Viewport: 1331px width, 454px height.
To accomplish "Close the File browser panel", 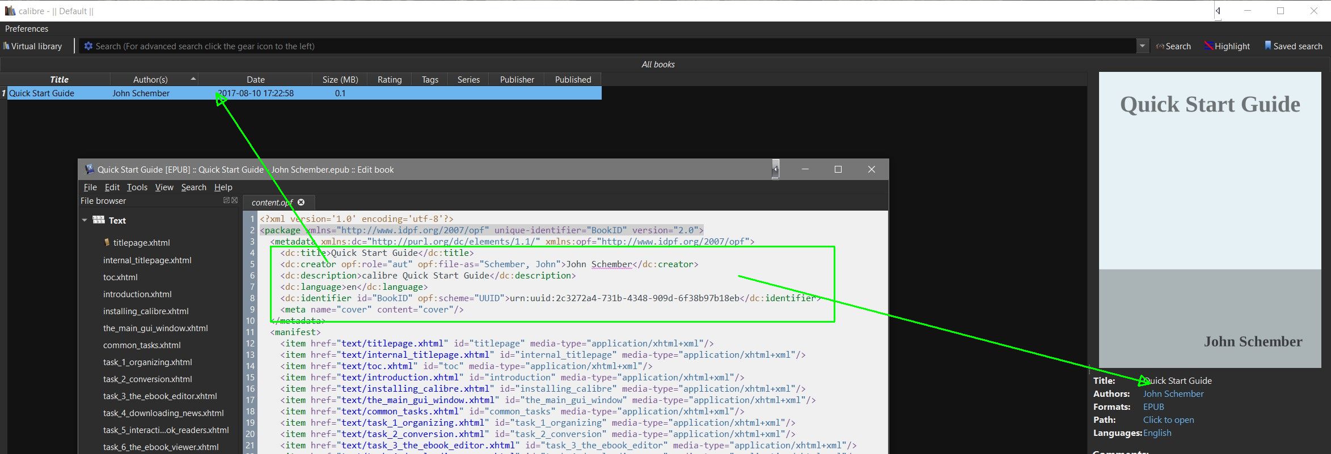I will pyautogui.click(x=234, y=200).
